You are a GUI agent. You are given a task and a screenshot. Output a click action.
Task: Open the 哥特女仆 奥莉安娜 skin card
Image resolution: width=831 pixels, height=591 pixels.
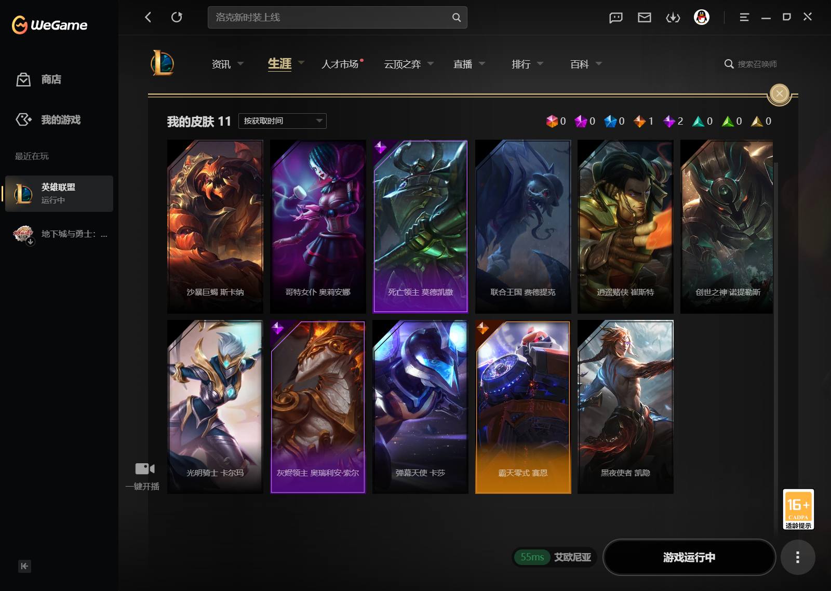pyautogui.click(x=318, y=226)
